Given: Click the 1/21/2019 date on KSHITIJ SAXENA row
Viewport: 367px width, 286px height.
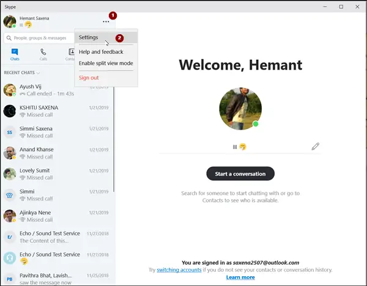Looking at the screenshot, I should pos(98,108).
